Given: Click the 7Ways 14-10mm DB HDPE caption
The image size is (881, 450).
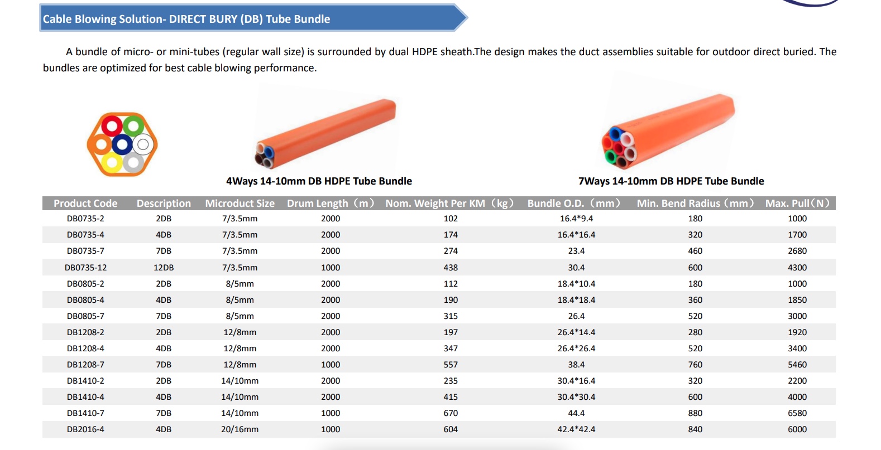Looking at the screenshot, I should pyautogui.click(x=671, y=181).
